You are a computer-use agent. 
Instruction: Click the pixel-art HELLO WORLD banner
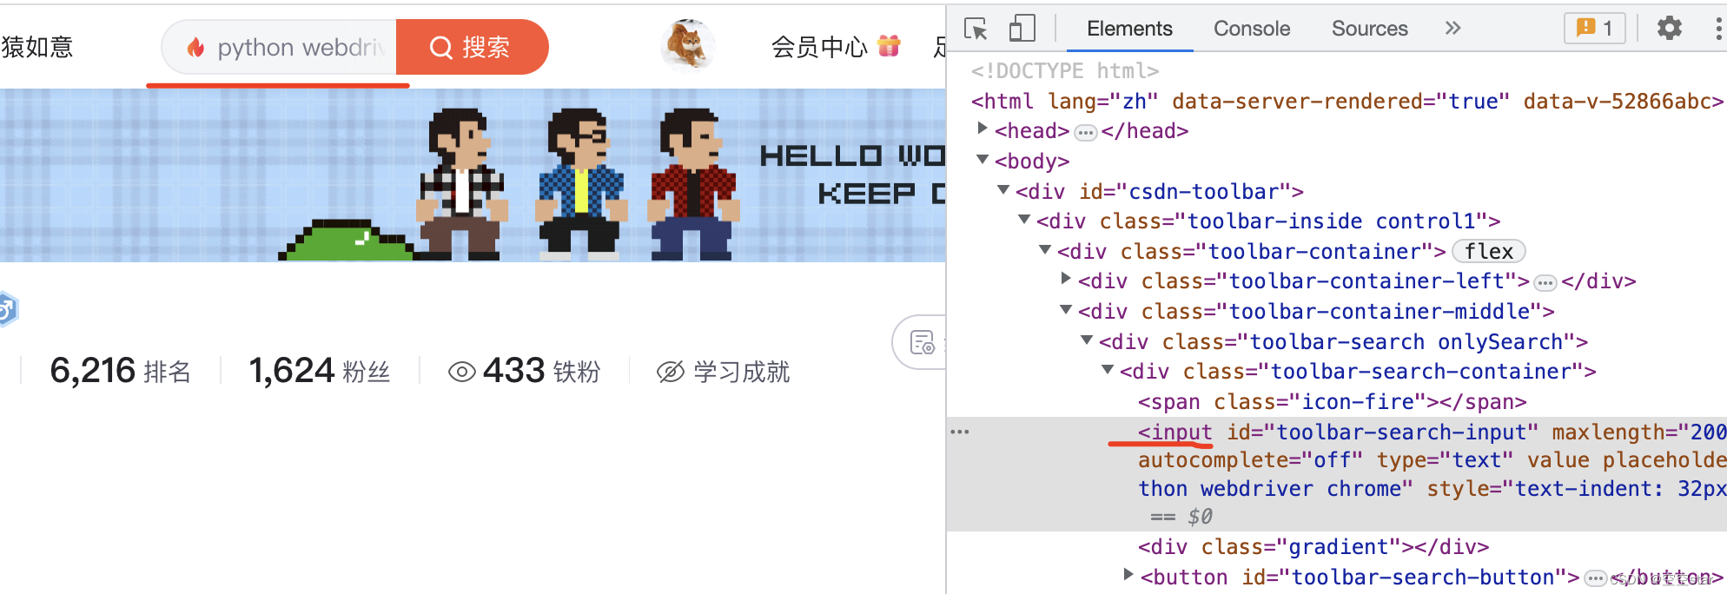473,175
